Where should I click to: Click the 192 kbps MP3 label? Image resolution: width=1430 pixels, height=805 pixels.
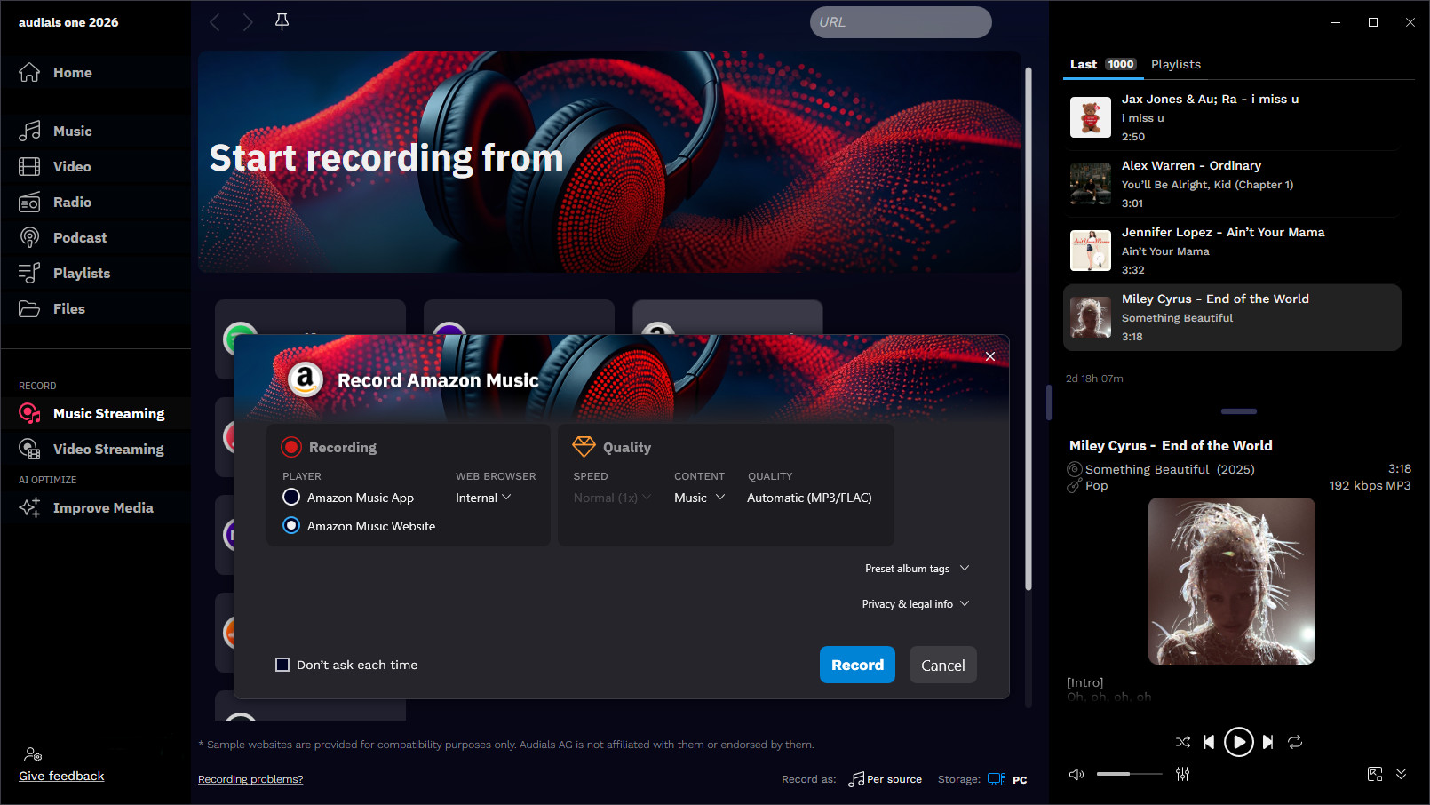pos(1370,486)
